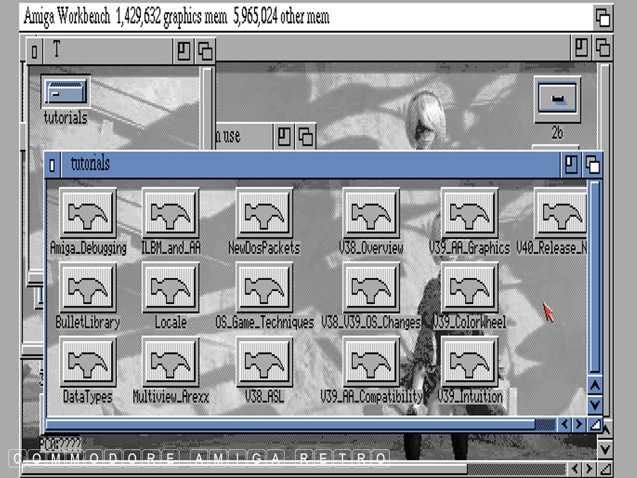Screen dimensions: 637x478
Task: Click the tutorials window down scroll arrow
Action: pos(595,405)
